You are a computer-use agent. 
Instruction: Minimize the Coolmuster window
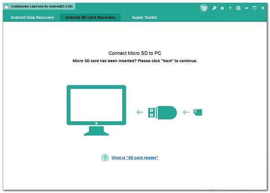point(246,8)
